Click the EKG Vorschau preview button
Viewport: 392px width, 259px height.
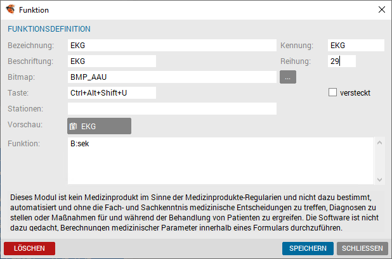(x=99, y=126)
